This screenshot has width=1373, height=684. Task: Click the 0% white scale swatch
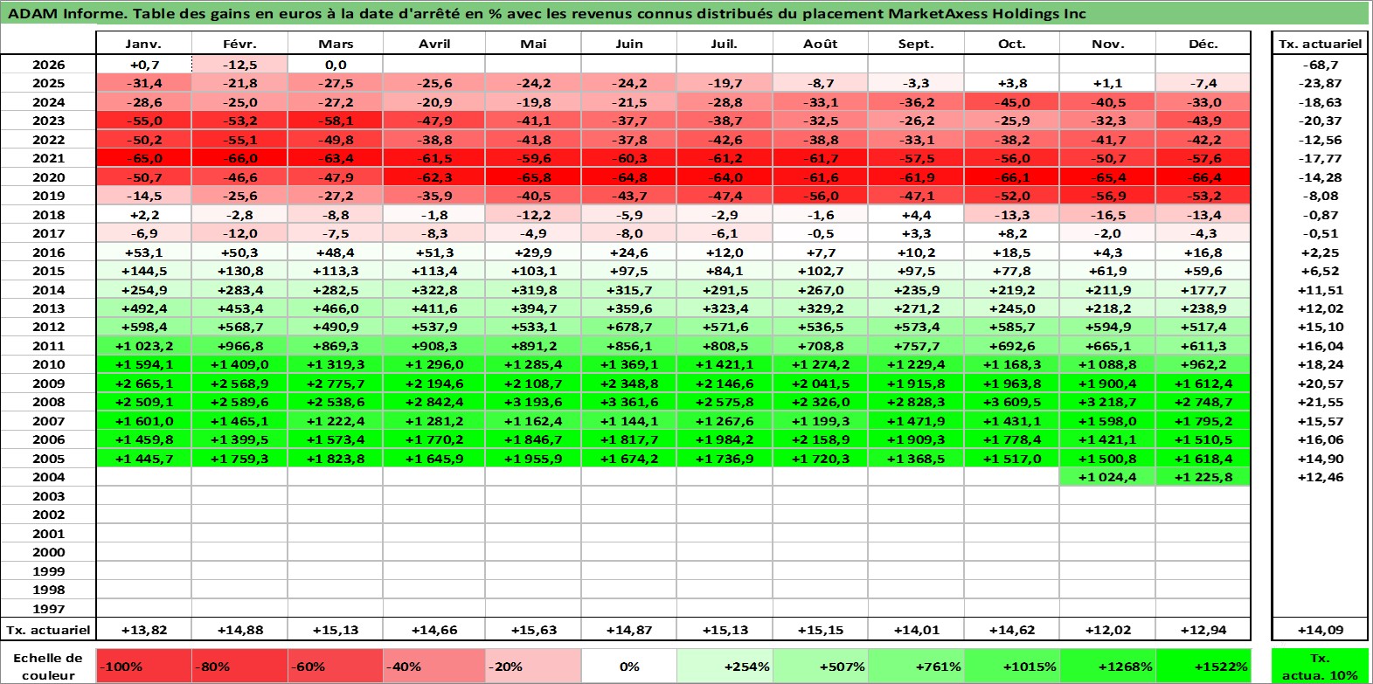tap(629, 666)
